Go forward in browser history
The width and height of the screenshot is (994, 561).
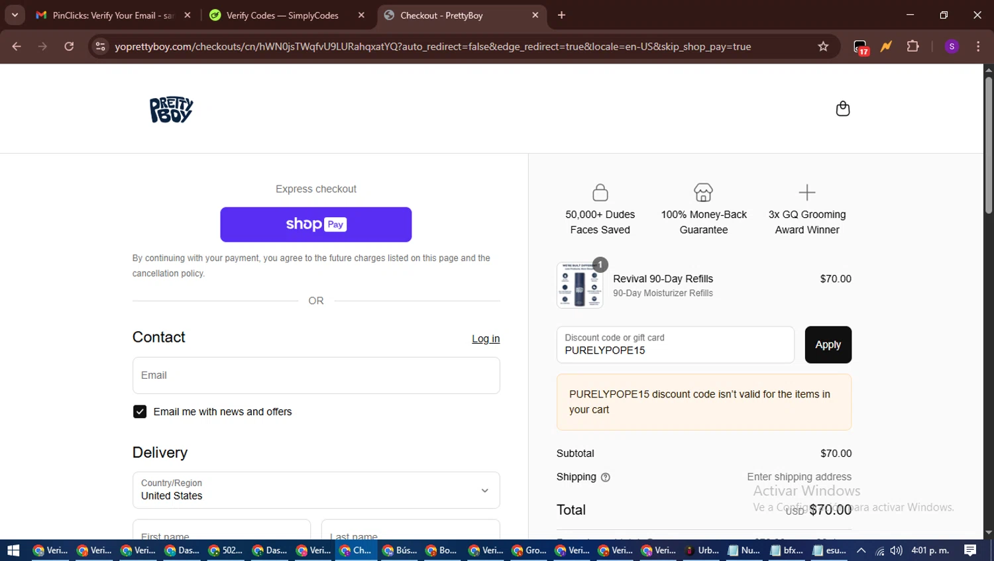click(x=42, y=46)
